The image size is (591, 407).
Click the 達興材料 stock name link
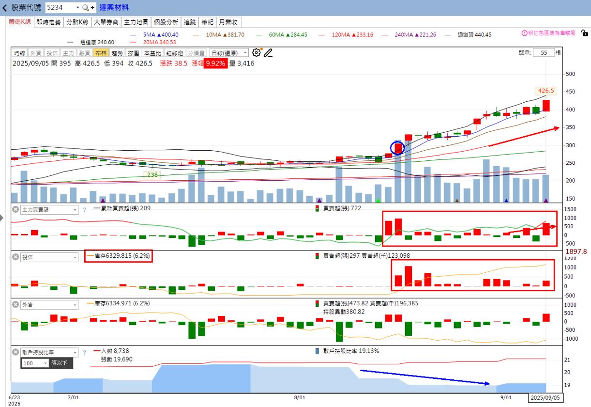(114, 8)
